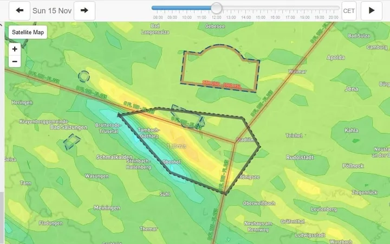Screen dimensions: 390x244
Task: Go to previous day with left arrow
Action: click(x=19, y=11)
